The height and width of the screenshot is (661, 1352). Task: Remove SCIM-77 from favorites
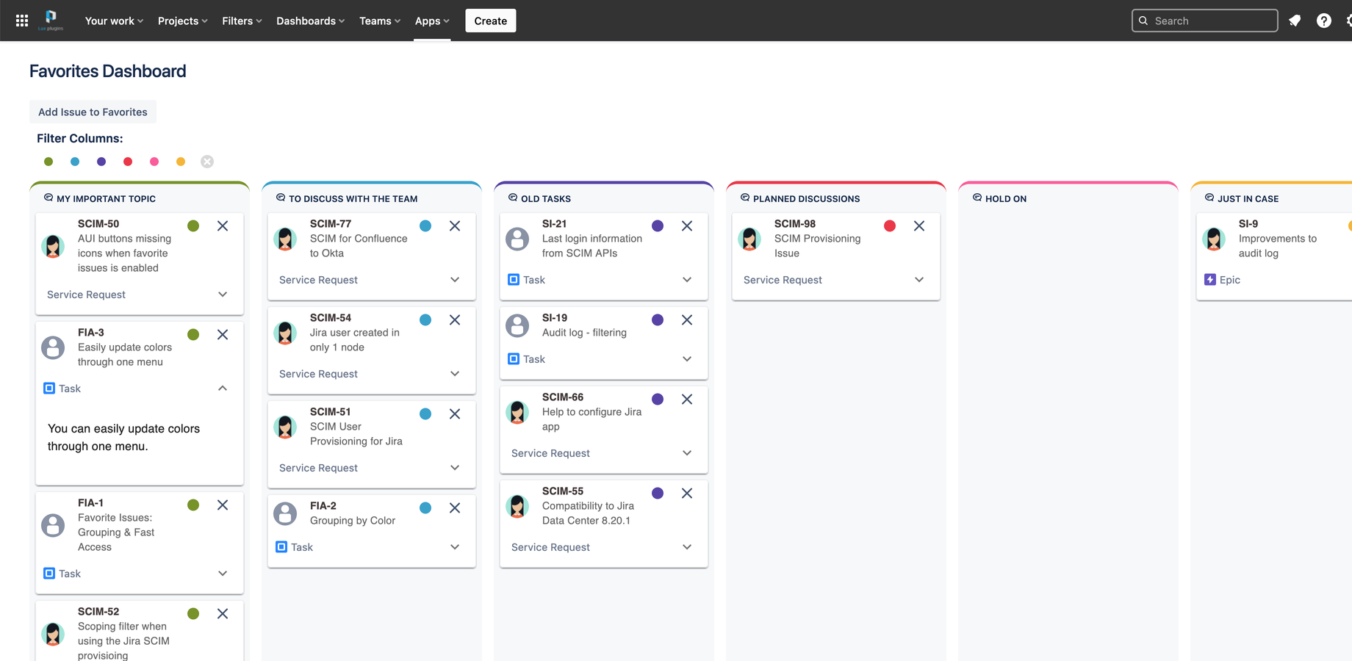point(455,226)
